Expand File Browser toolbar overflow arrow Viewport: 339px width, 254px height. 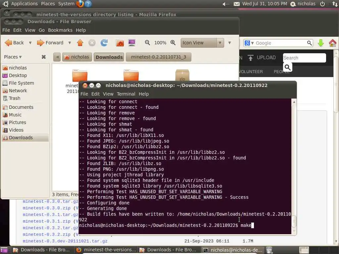coord(230,43)
